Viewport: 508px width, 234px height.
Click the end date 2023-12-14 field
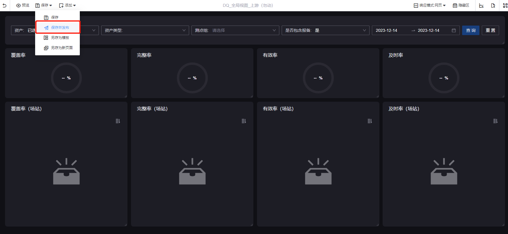click(428, 30)
